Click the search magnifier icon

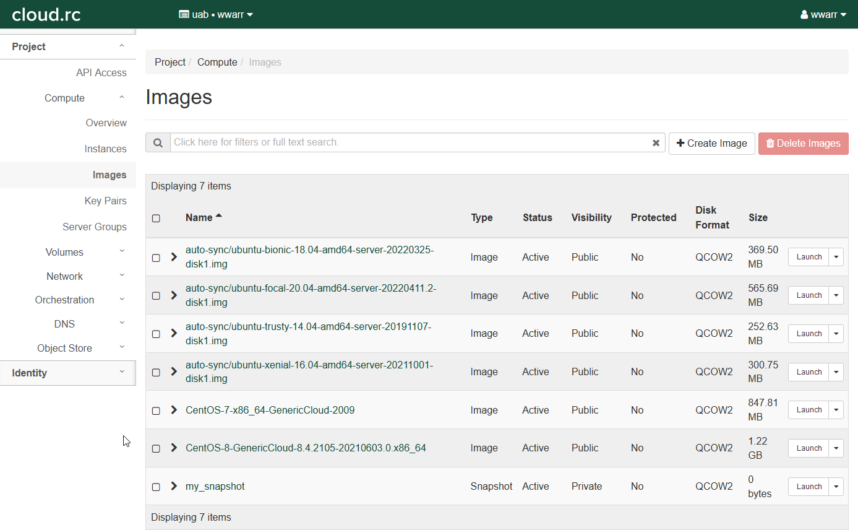coord(158,142)
